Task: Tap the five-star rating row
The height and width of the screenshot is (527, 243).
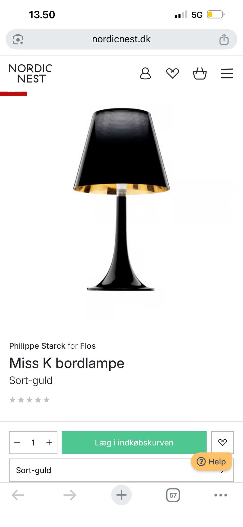Action: coord(29,400)
